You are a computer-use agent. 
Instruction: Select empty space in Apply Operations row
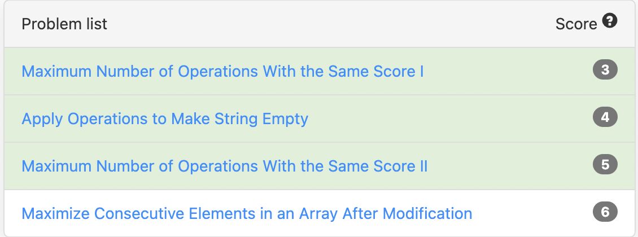coord(448,118)
